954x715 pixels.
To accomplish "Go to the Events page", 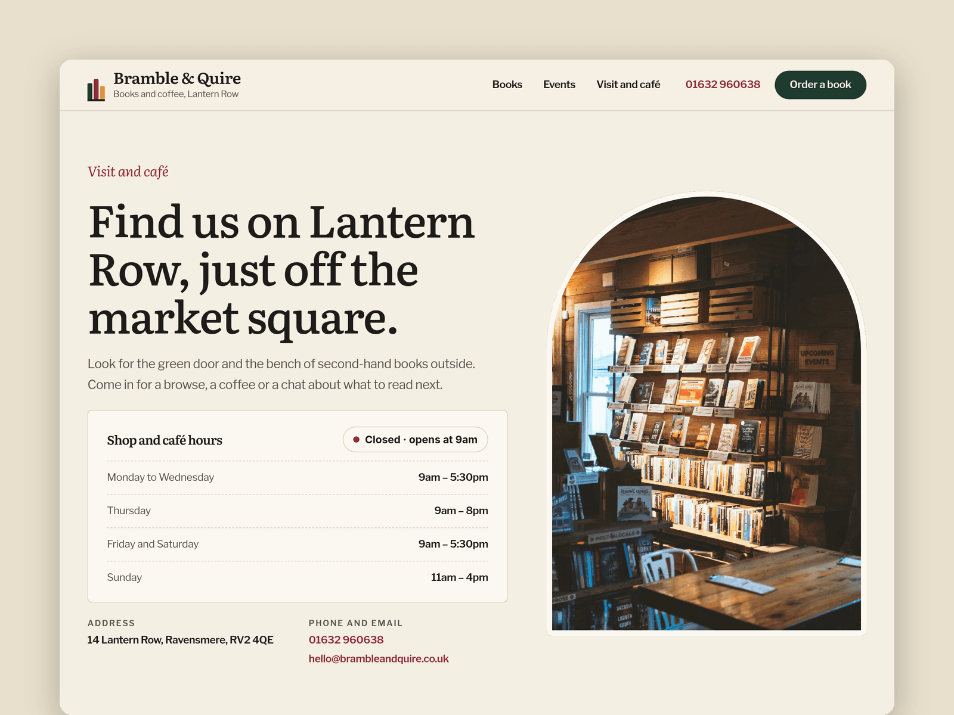I will tap(559, 85).
